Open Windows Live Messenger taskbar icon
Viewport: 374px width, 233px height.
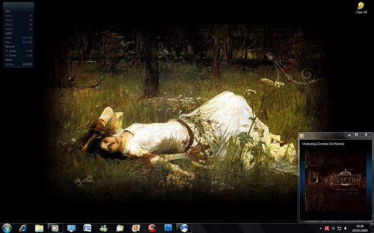tap(103, 228)
